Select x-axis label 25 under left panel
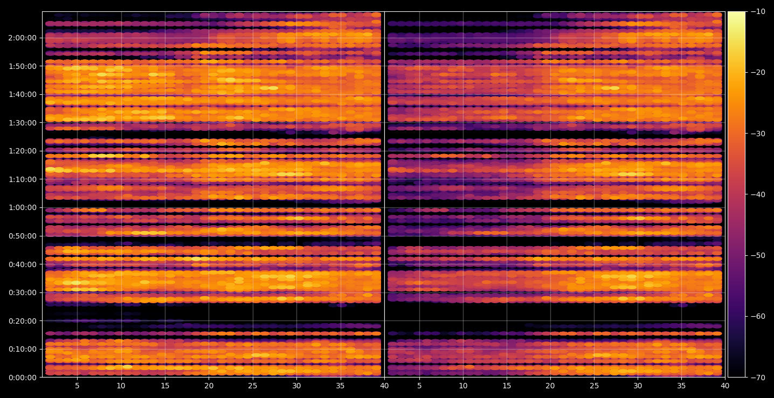 253,386
